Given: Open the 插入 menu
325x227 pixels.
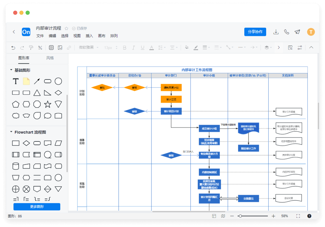Looking at the screenshot, I should pos(89,36).
